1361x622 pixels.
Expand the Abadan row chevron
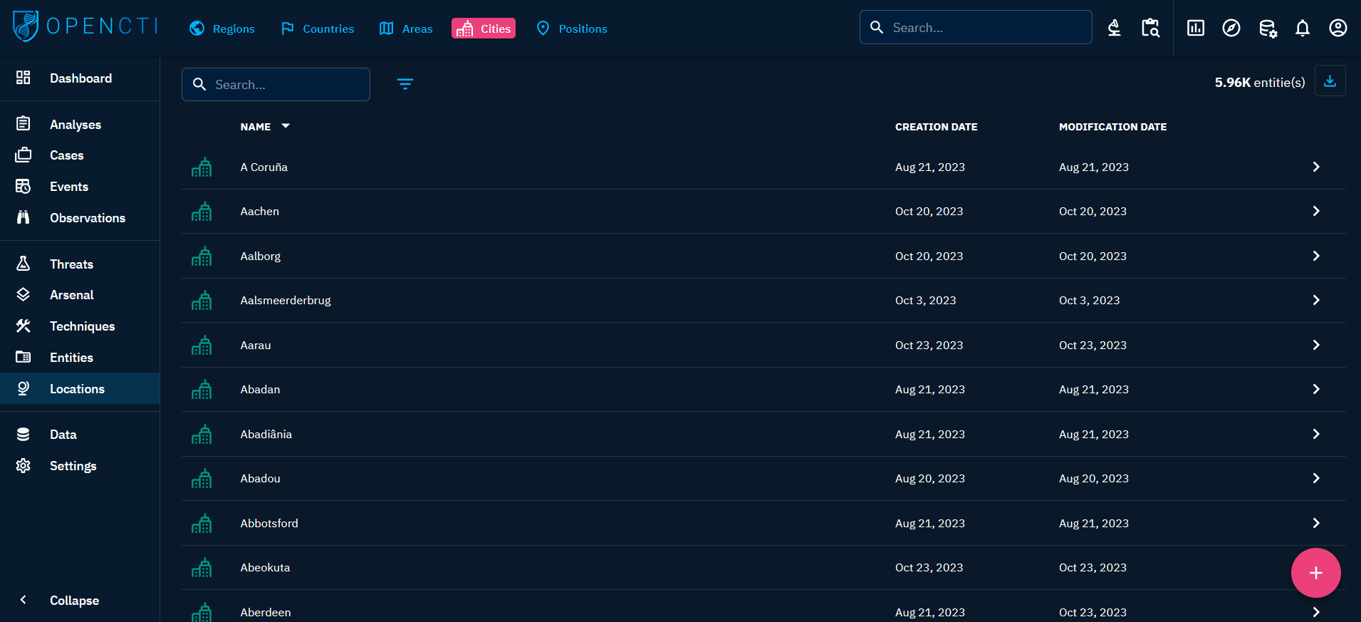pos(1315,389)
